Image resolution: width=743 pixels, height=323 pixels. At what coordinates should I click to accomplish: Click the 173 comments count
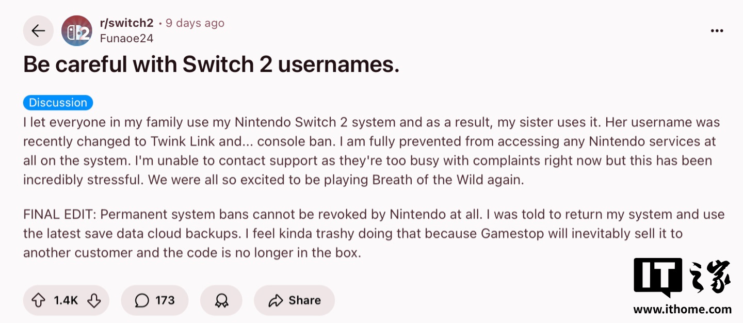click(165, 300)
